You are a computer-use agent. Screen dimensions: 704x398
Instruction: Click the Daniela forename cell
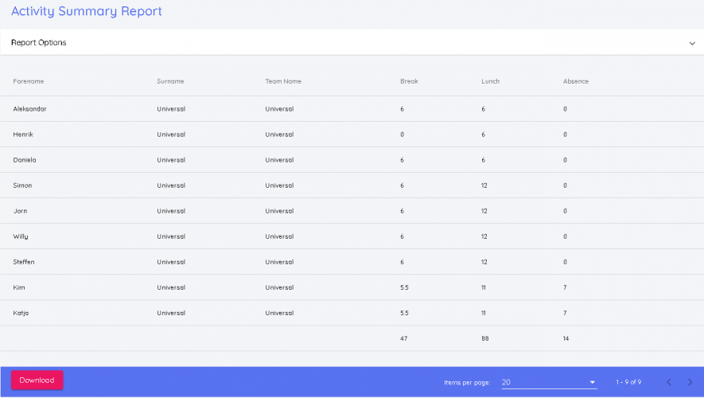tap(25, 160)
